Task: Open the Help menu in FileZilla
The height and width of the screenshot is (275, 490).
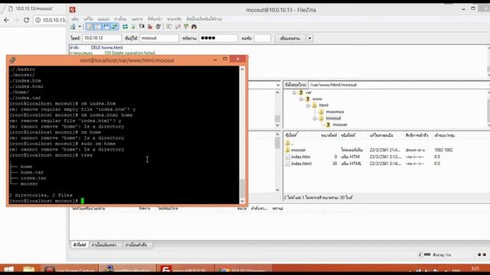Action: 174,19
